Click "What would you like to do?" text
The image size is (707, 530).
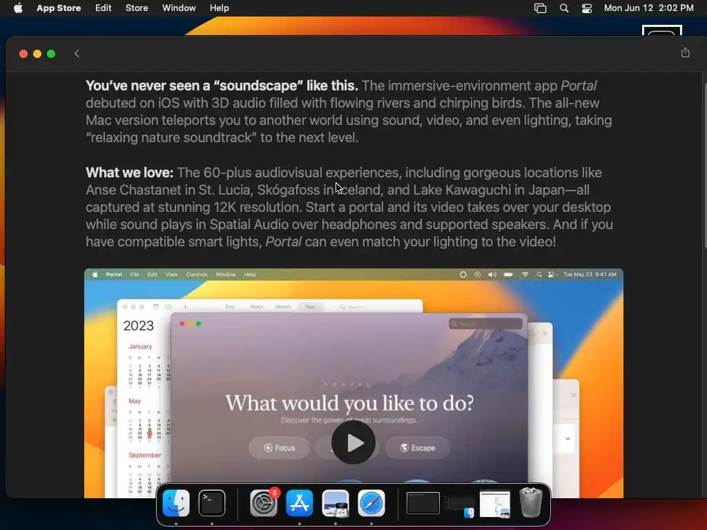[349, 403]
